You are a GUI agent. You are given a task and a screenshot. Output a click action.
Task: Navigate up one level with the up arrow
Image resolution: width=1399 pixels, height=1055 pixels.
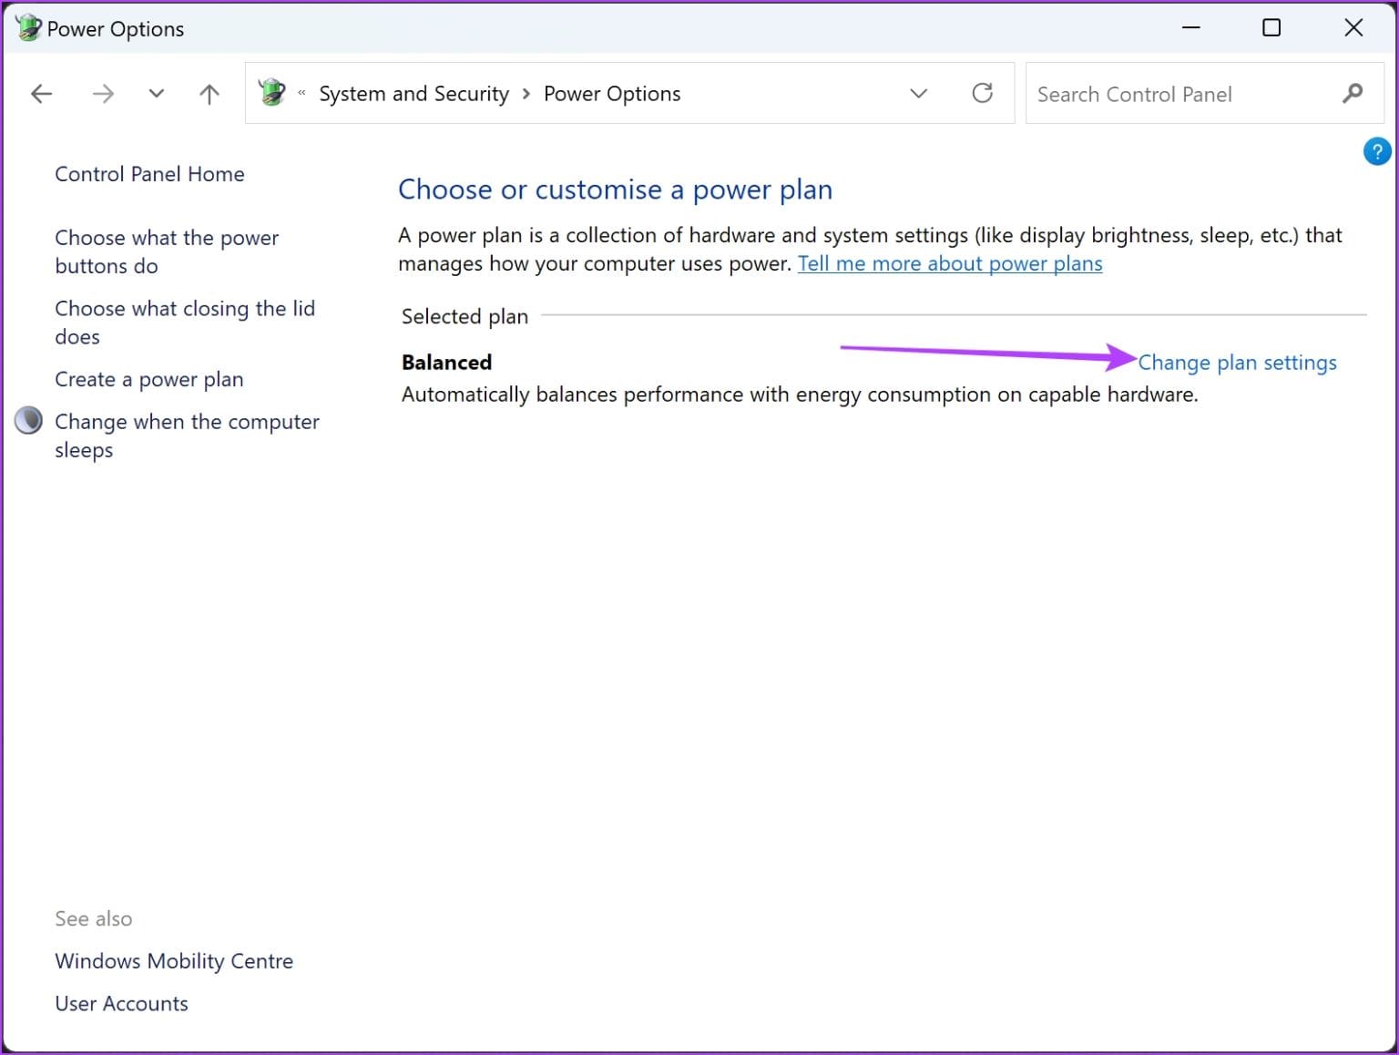point(209,93)
